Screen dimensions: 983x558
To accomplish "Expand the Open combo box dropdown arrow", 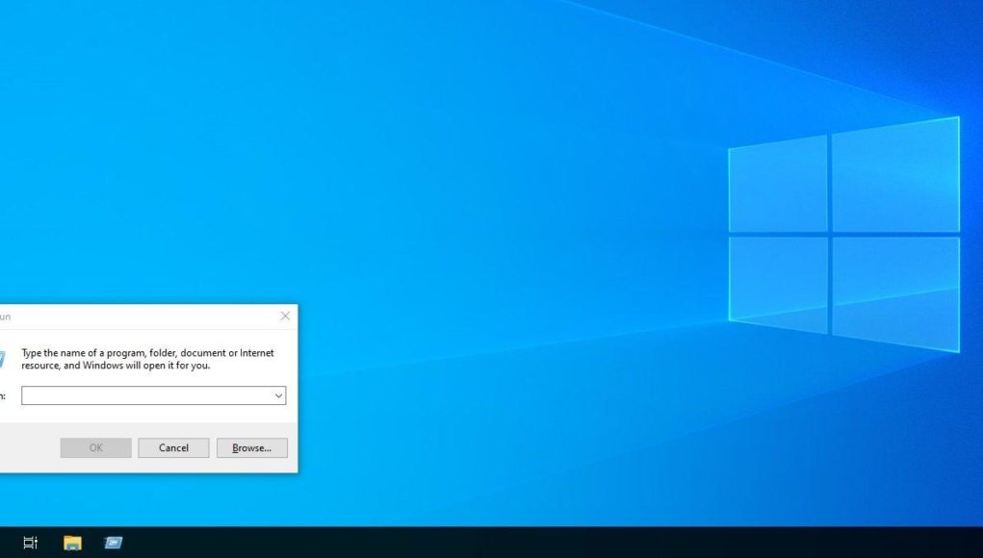I will 278,395.
